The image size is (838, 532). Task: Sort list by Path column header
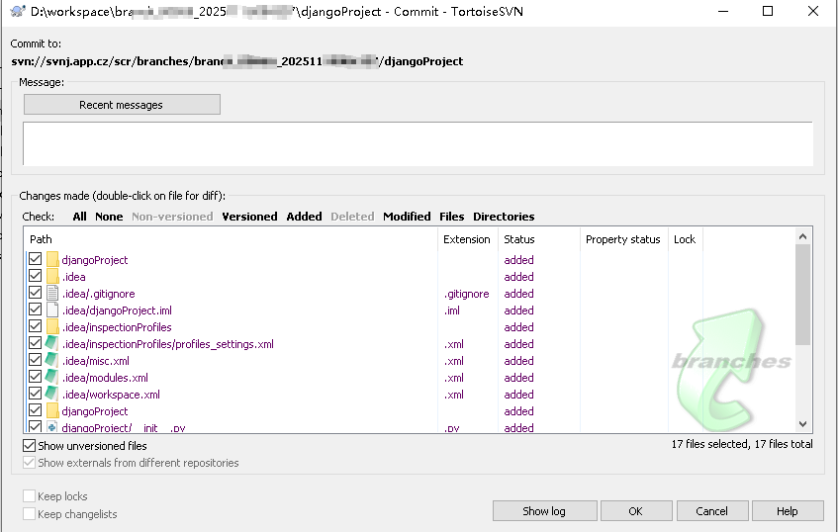click(x=232, y=239)
